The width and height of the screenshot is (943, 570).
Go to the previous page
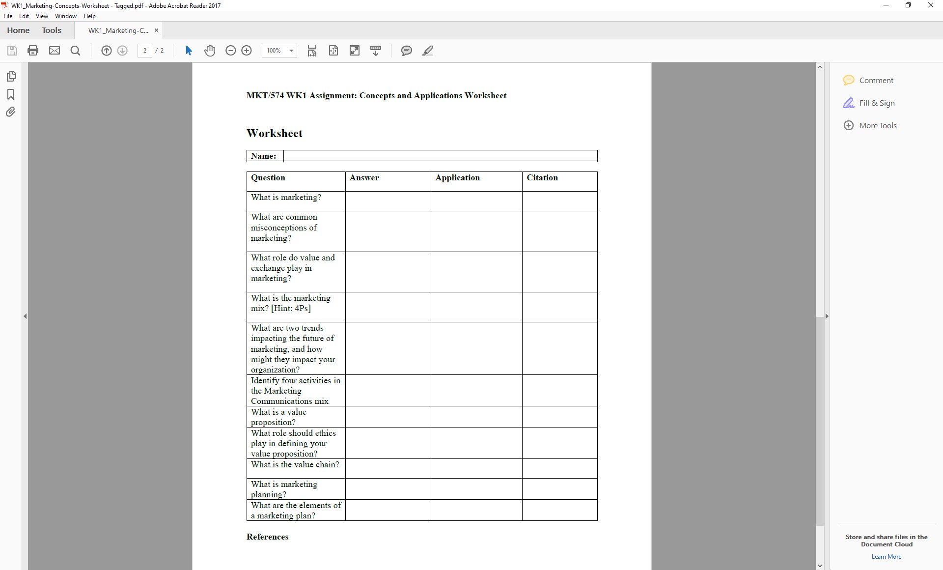[107, 51]
